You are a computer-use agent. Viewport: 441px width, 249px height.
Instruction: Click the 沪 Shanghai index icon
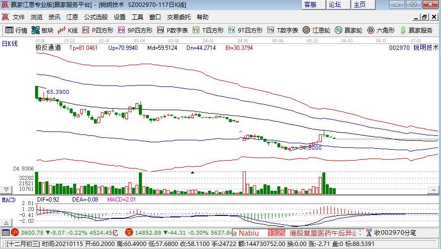15,232
